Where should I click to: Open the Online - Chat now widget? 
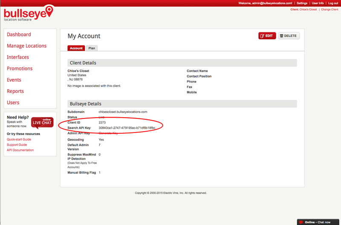pyautogui.click(x=318, y=222)
